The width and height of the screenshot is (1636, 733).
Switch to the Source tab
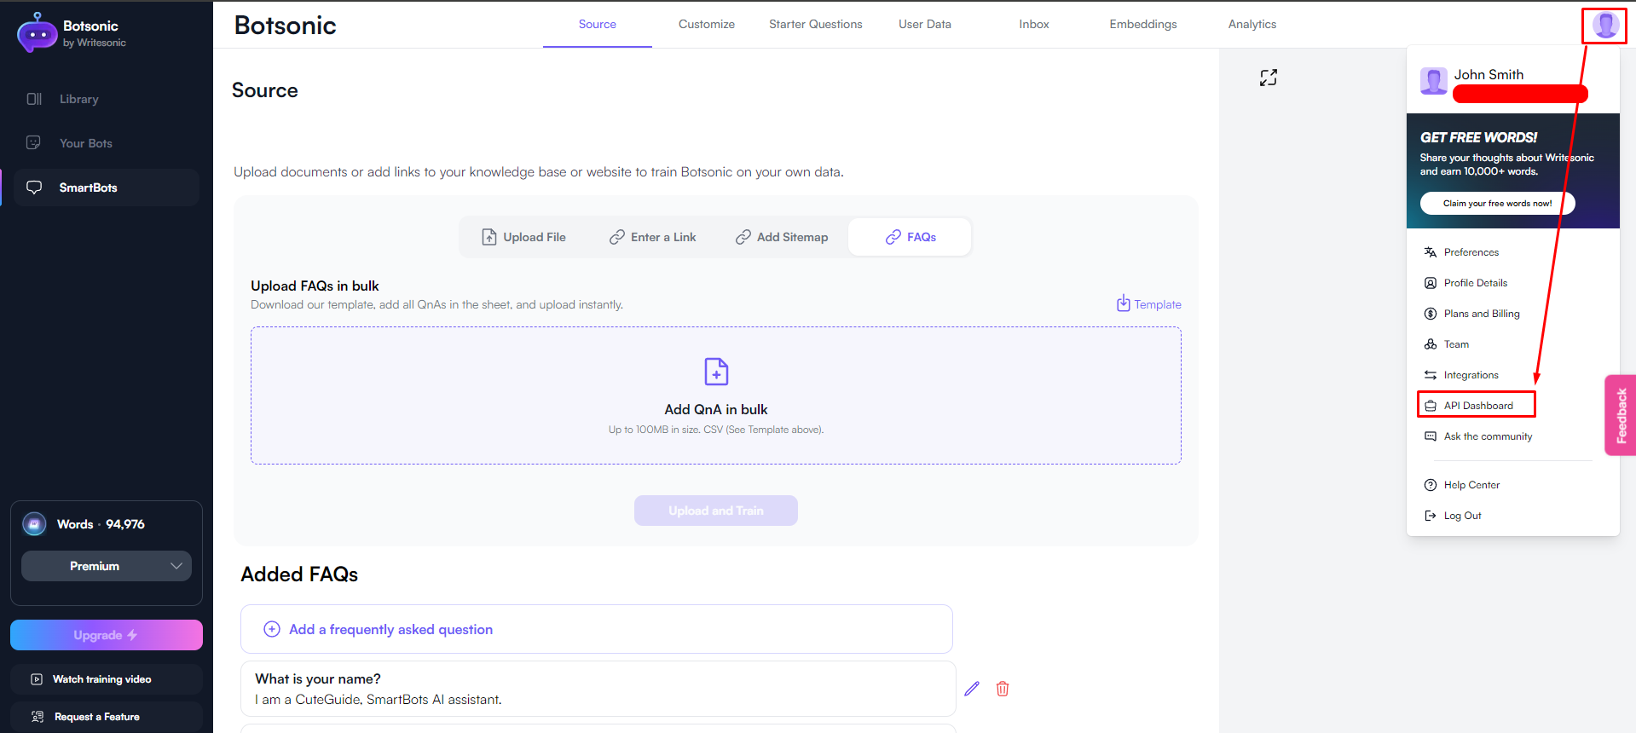pos(597,24)
